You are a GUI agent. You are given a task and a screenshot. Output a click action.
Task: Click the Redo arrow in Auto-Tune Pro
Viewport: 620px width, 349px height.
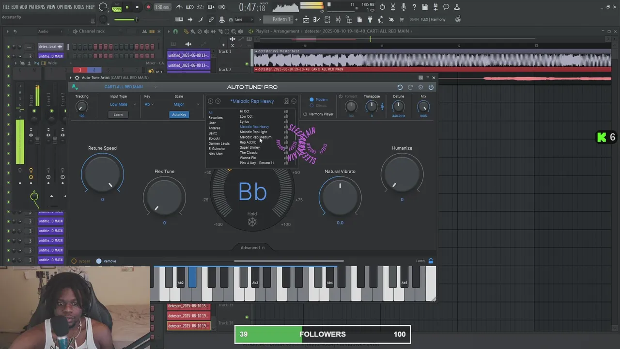[410, 87]
